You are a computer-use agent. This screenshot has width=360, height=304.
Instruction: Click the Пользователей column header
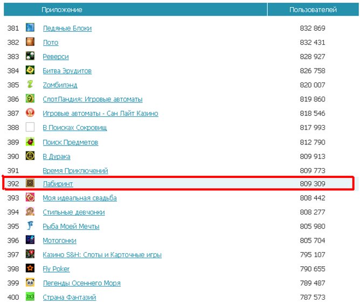[313, 9]
